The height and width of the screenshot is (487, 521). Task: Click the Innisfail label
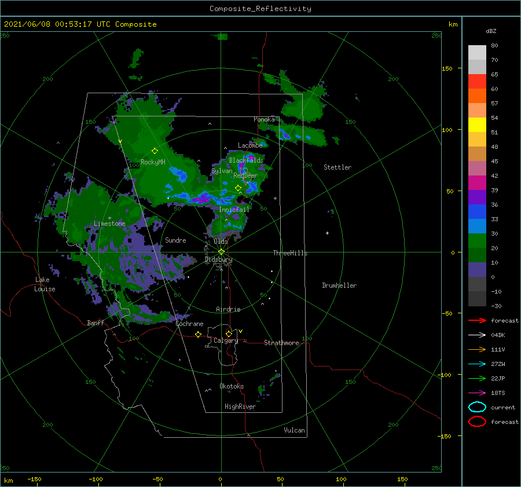pyautogui.click(x=234, y=210)
